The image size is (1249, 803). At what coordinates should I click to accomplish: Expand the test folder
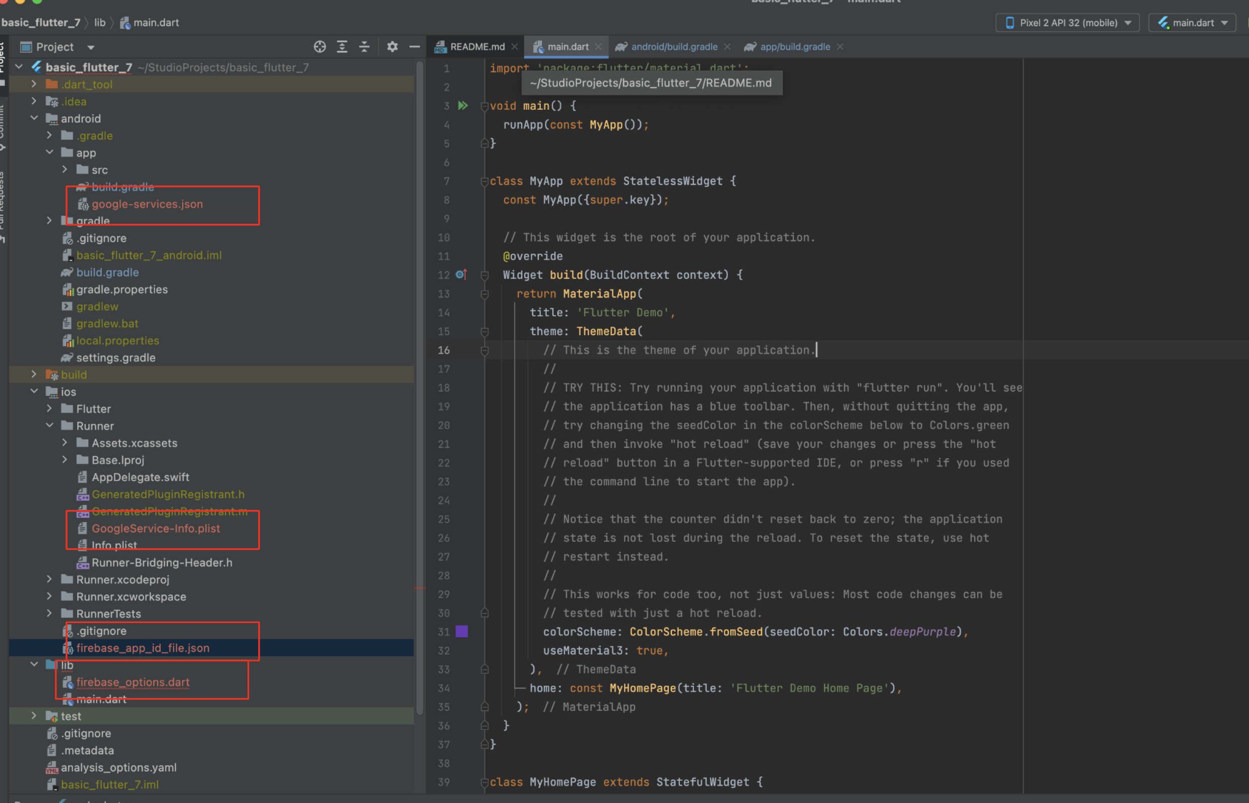pos(34,716)
